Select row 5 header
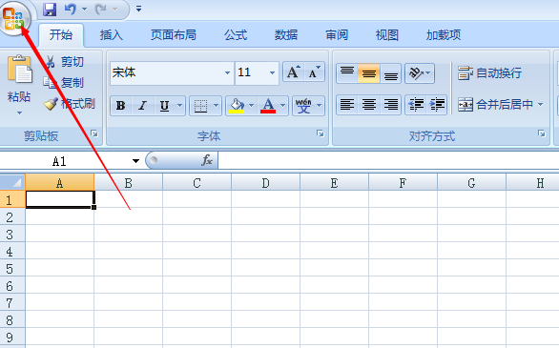 click(x=12, y=269)
